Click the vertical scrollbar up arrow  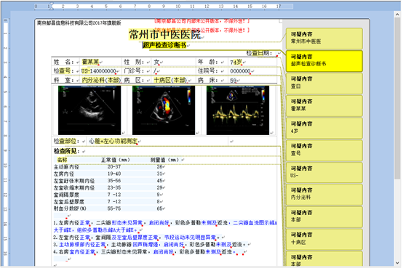tap(397, 15)
